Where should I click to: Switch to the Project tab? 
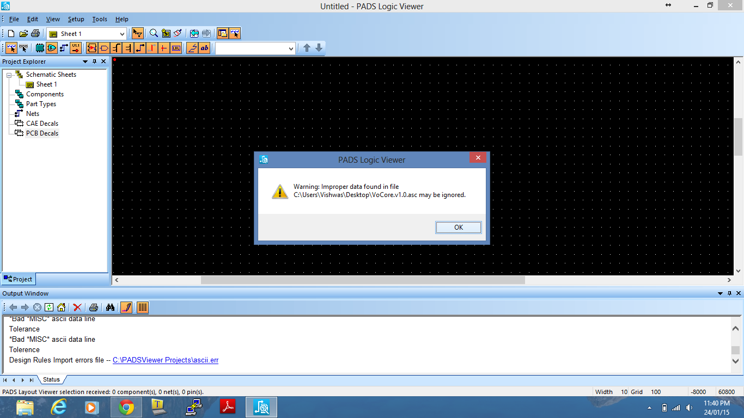(18, 279)
